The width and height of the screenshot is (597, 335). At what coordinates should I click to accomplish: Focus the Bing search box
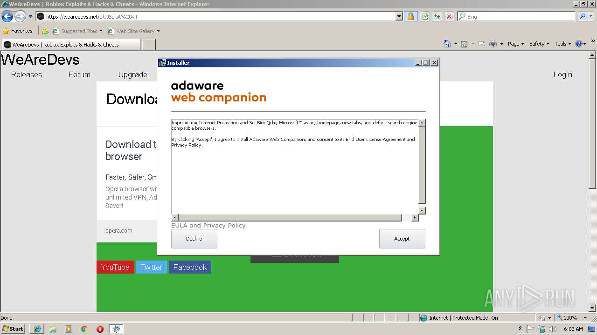(516, 16)
